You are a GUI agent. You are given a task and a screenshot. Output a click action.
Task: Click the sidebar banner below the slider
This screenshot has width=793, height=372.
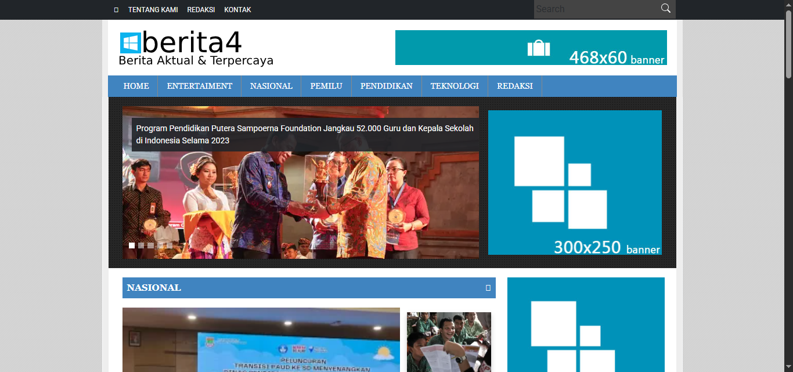coord(585,324)
